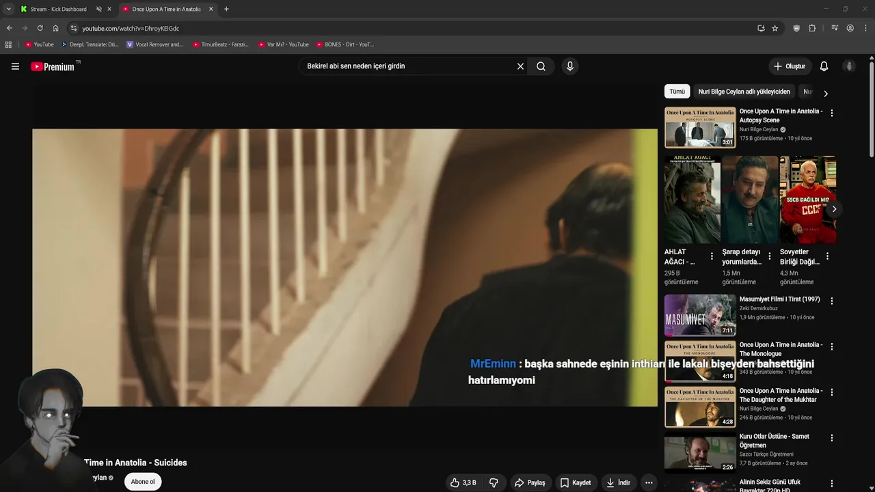This screenshot has width=875, height=492.
Task: Open the AHLAT AĞACI short
Action: point(692,200)
